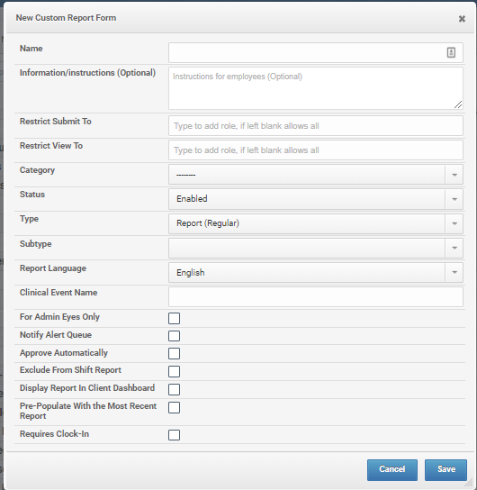Expand the empty Subtype dropdown

coord(316,248)
